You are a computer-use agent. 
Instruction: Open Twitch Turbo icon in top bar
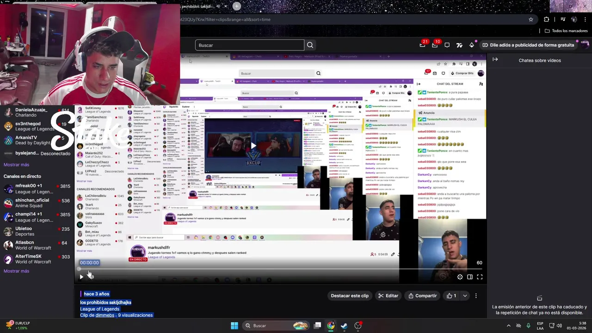[x=459, y=45]
